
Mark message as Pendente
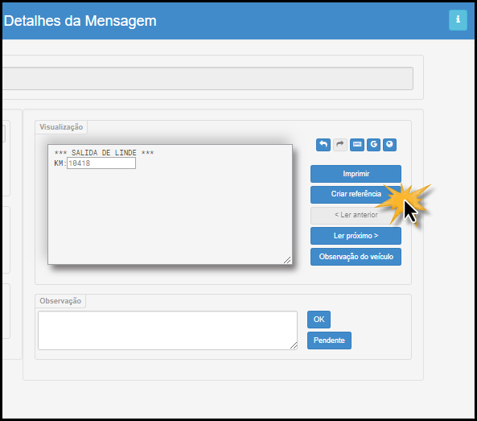329,341
